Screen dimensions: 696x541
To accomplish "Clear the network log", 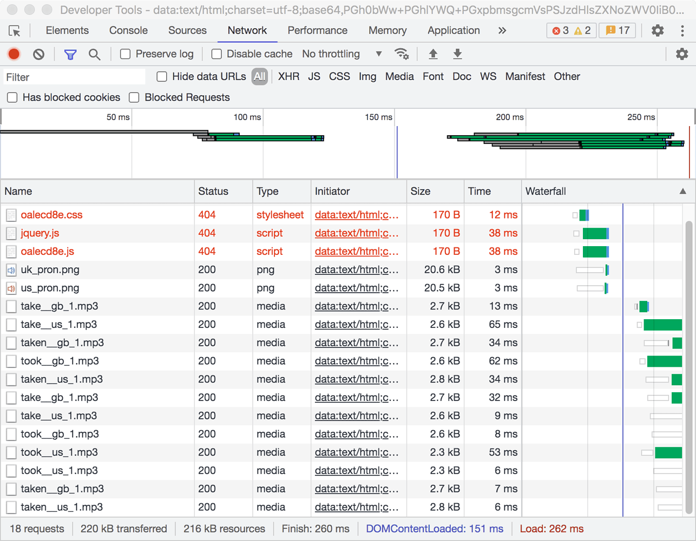I will [x=38, y=54].
